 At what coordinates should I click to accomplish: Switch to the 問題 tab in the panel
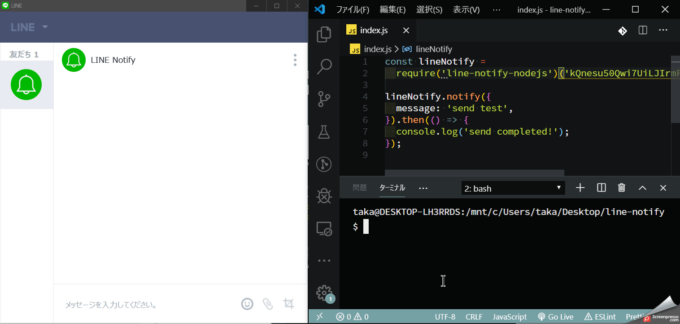point(359,188)
